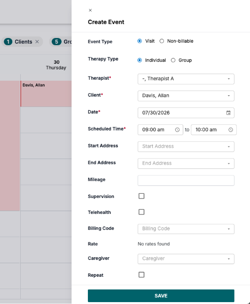The image size is (250, 304).
Task: Enable the Supervision checkbox
Action: [x=141, y=196]
